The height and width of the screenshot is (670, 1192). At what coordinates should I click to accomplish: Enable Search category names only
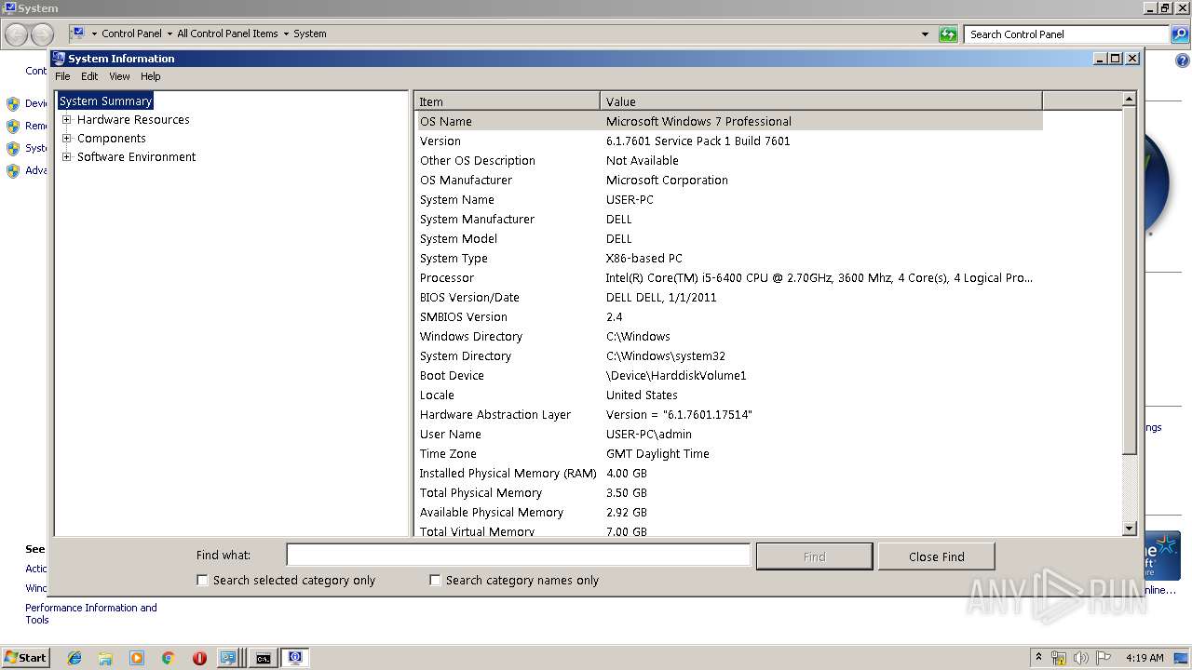click(x=435, y=580)
